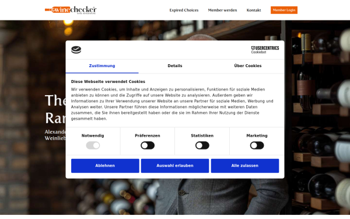The height and width of the screenshot is (219, 350).
Task: Click the Ablehnen button
Action: (x=105, y=166)
